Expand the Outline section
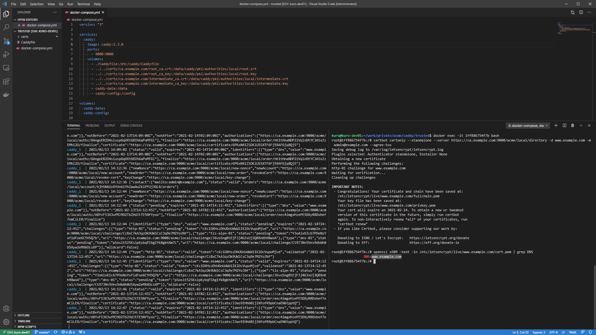The height and width of the screenshot is (335, 596). coord(24,315)
